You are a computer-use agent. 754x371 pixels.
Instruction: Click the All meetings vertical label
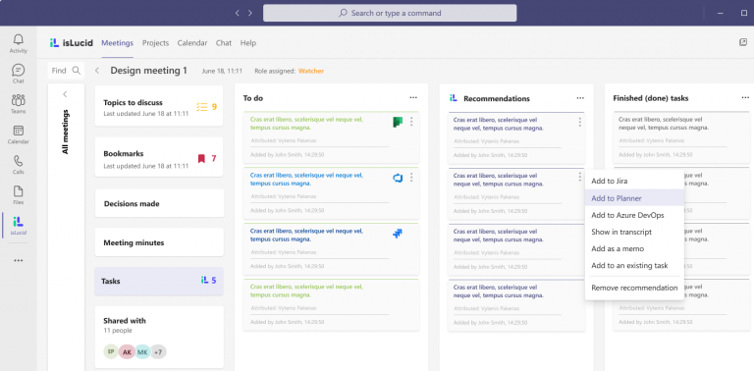click(66, 132)
